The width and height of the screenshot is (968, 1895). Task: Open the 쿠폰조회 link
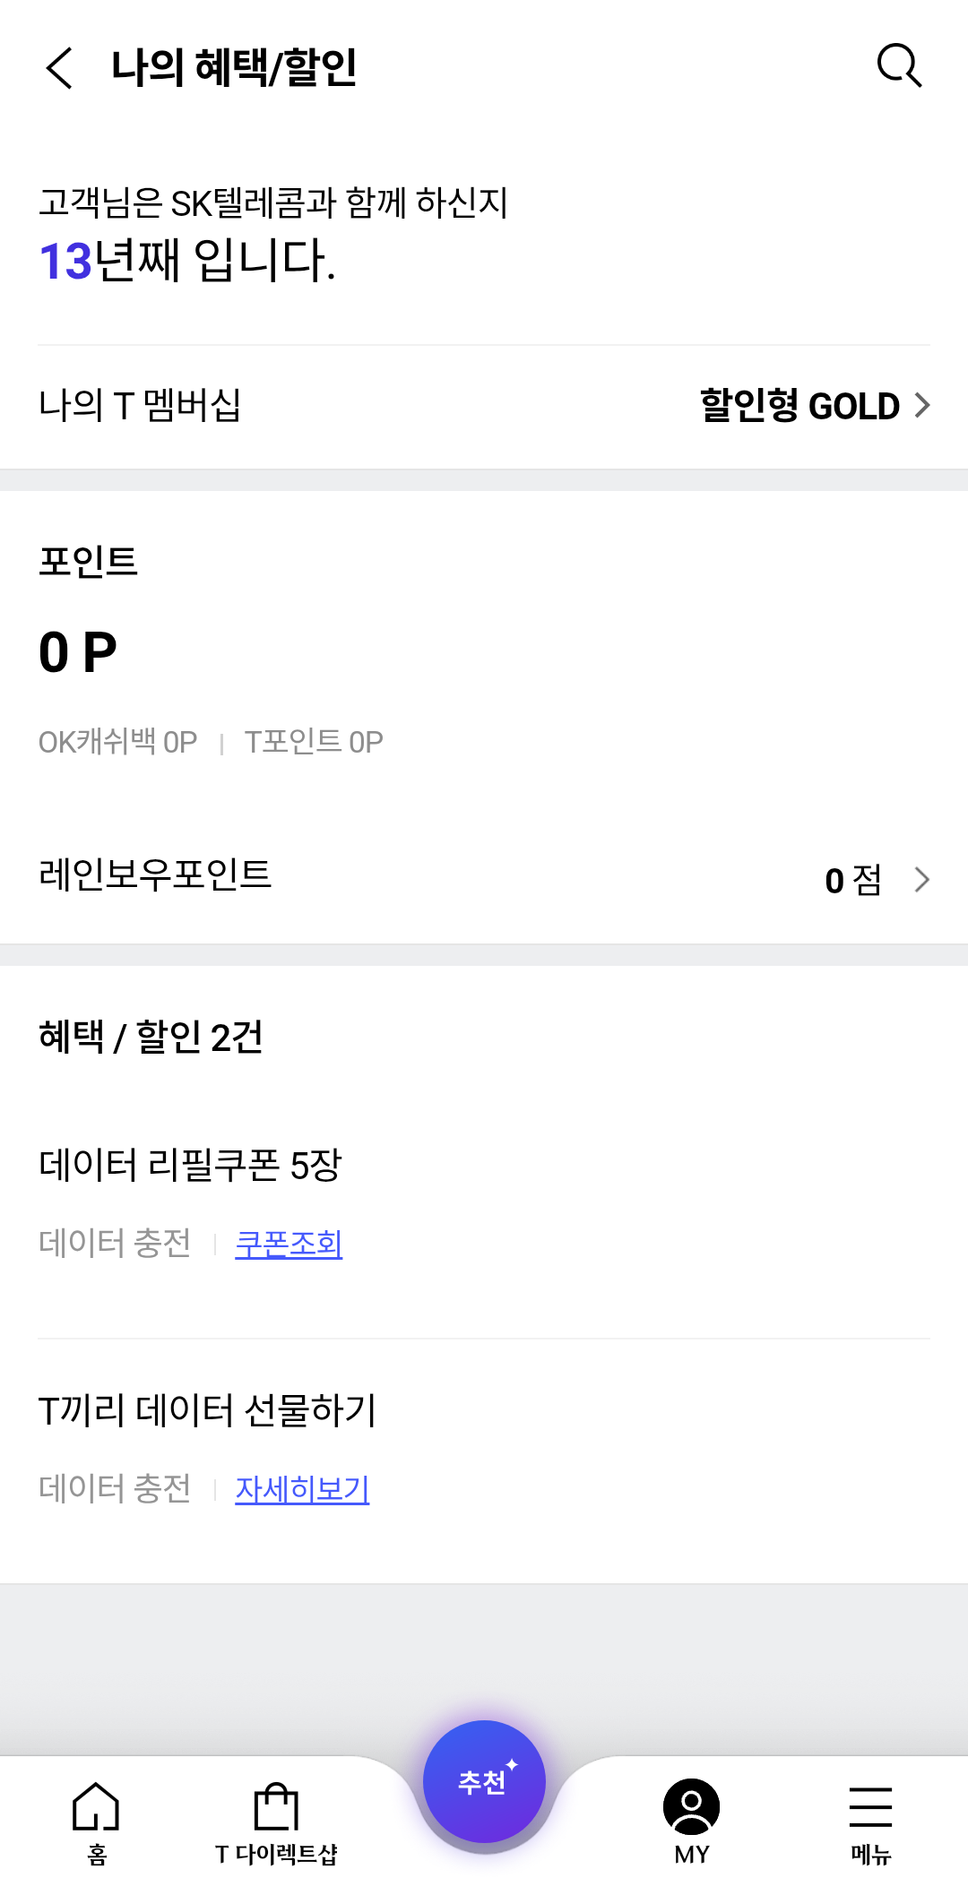click(289, 1244)
